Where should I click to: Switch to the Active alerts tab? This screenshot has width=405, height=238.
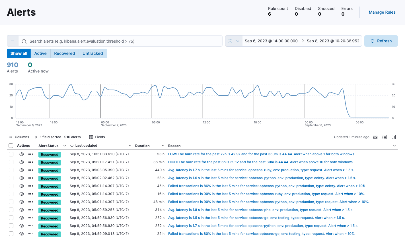[x=40, y=53]
